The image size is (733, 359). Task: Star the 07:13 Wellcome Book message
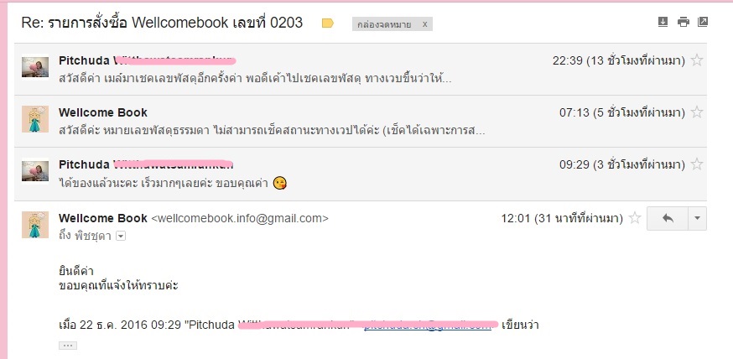tap(697, 112)
